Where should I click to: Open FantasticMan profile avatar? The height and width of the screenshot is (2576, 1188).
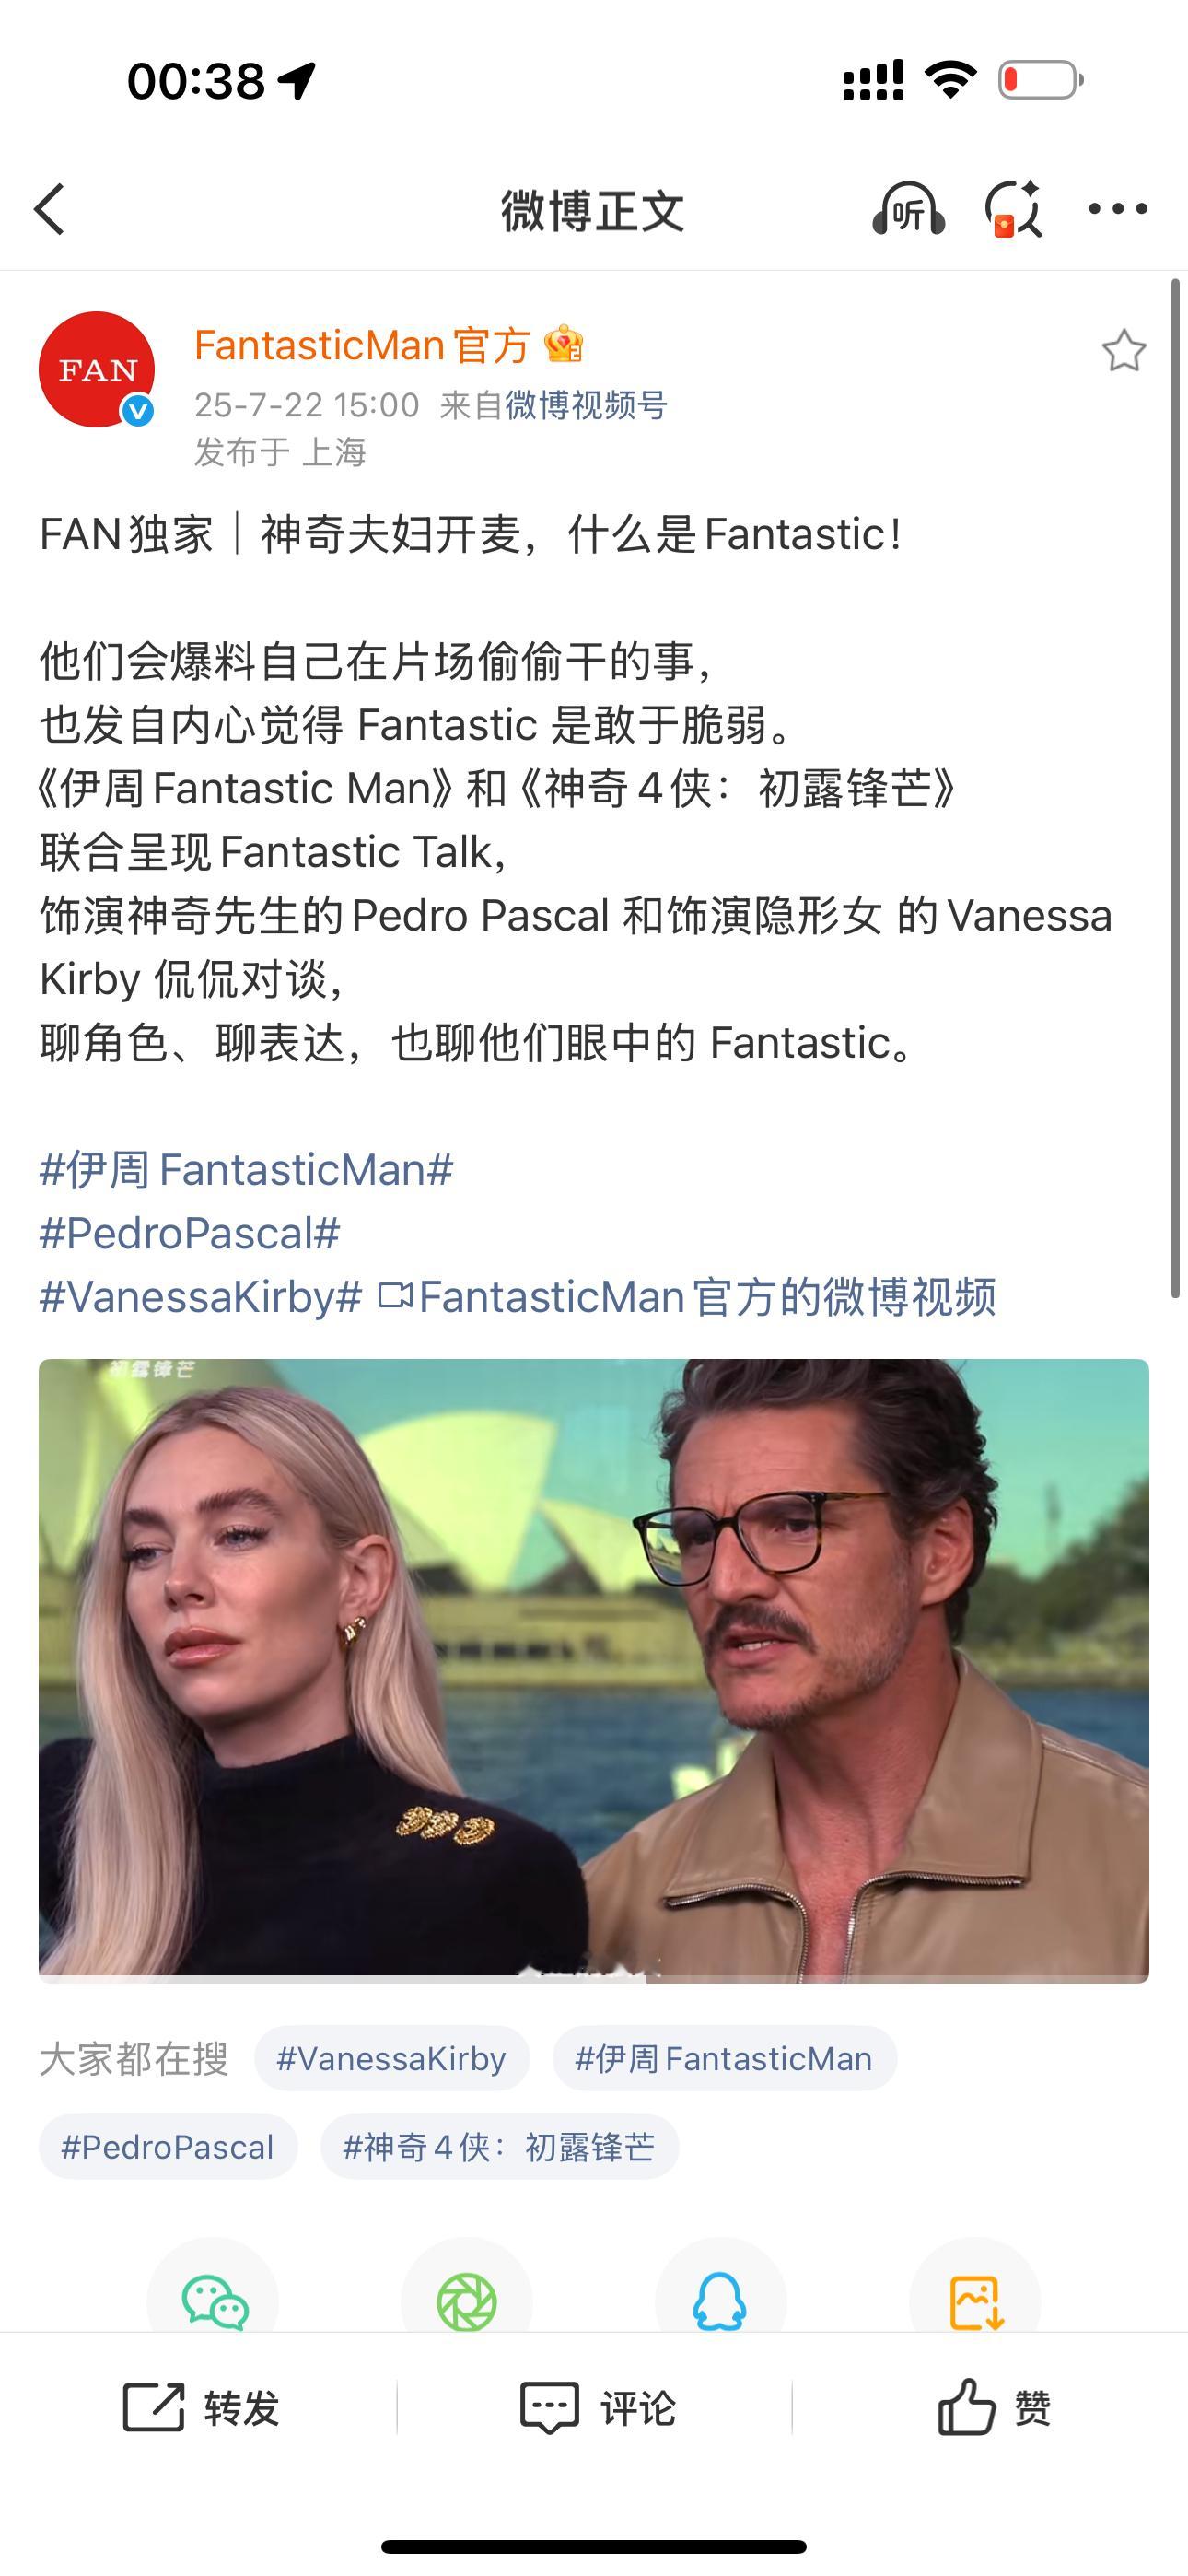(97, 369)
